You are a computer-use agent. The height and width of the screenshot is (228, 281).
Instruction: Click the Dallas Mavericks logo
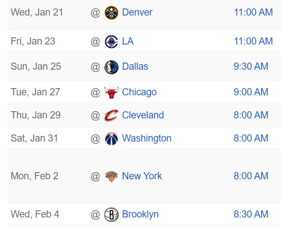point(111,67)
